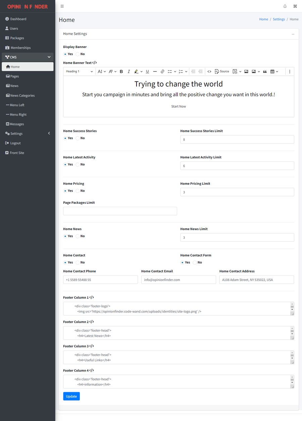
Task: Click Start Now text in banner editor
Action: pos(179,106)
